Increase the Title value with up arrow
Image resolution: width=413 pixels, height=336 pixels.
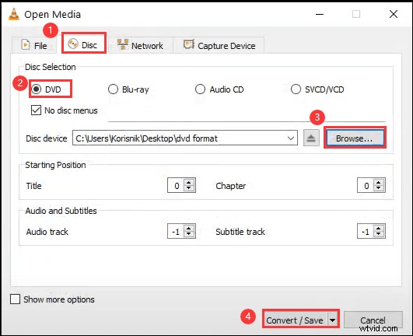[189, 182]
